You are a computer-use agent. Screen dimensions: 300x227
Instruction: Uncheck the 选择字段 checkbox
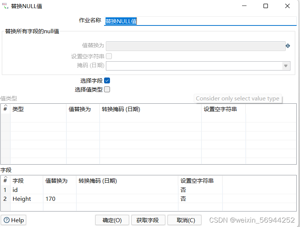[106, 80]
